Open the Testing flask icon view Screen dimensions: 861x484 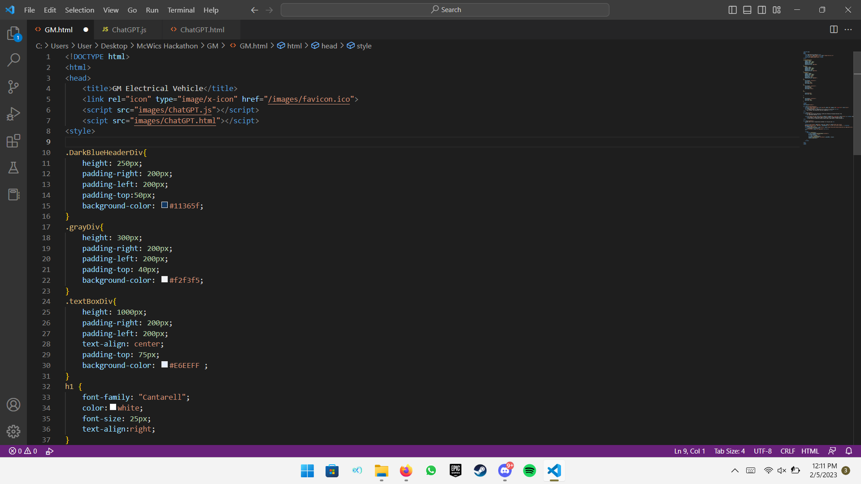(x=13, y=168)
